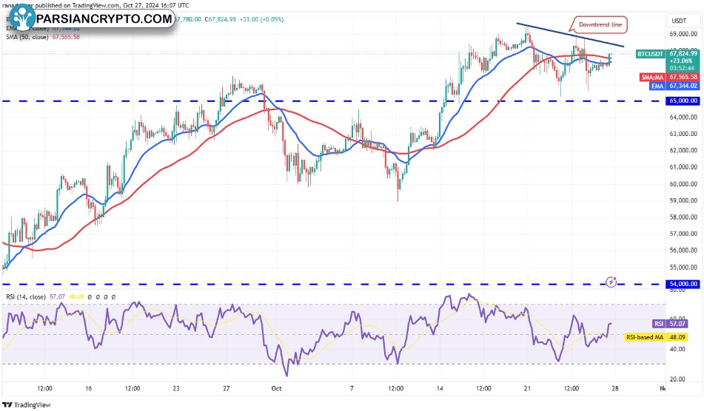Click the 7 date label on time axis
Viewport: 704px width, 411px height.
click(x=352, y=389)
